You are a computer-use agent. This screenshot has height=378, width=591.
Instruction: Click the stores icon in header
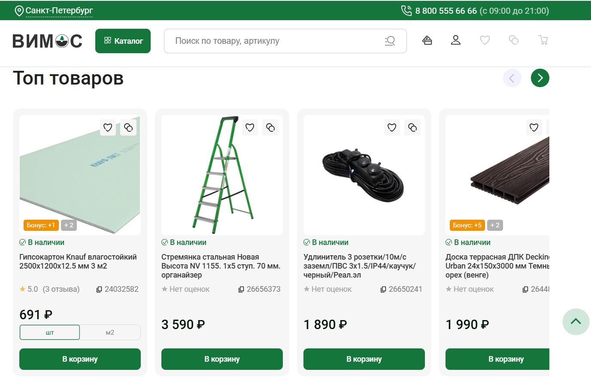point(427,40)
